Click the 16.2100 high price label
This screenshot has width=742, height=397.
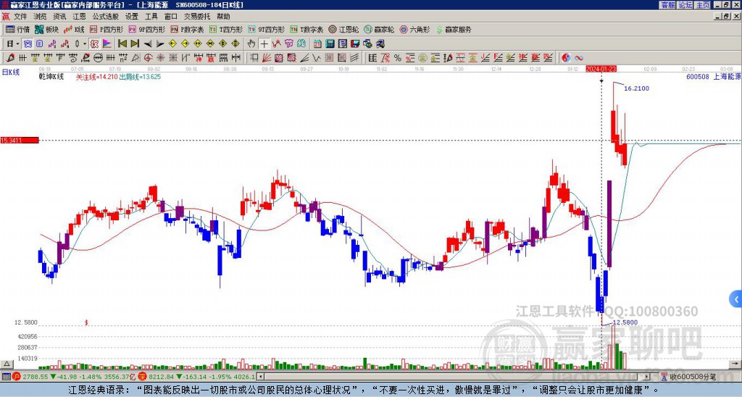[636, 88]
